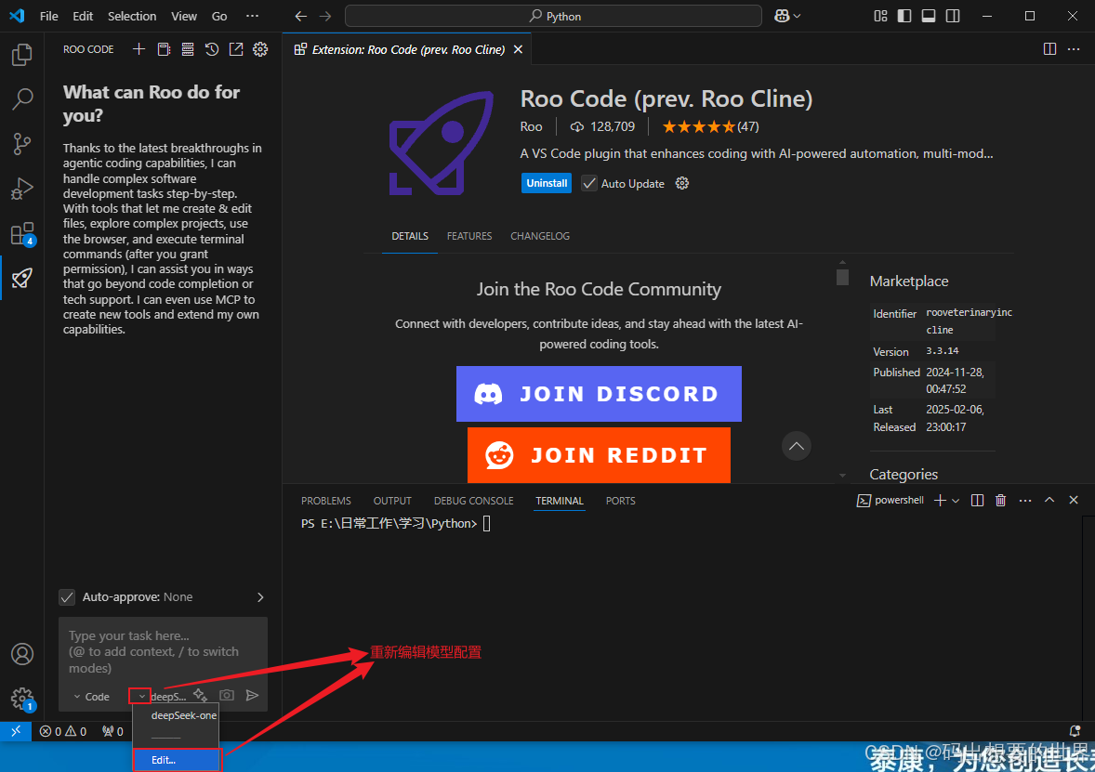Click the Python search command center
Viewport: 1095px width, 772px height.
[x=553, y=16]
